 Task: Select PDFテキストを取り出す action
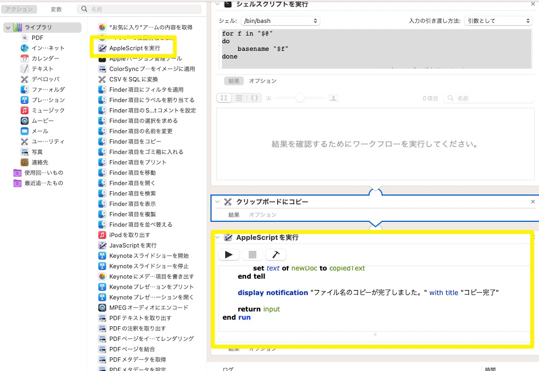(x=140, y=318)
